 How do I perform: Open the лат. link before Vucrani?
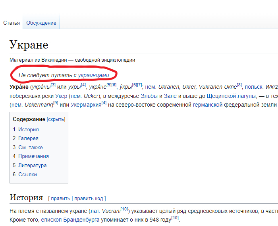(x=95, y=211)
